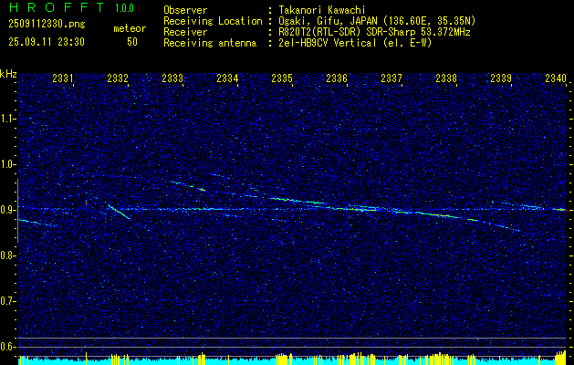Click the short diagonal meteor echo after 2332

click(119, 212)
